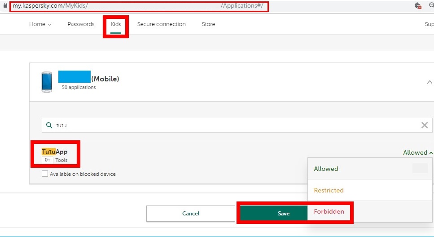434x237 pixels.
Task: Click the browser address bar URL
Action: pyautogui.click(x=138, y=5)
